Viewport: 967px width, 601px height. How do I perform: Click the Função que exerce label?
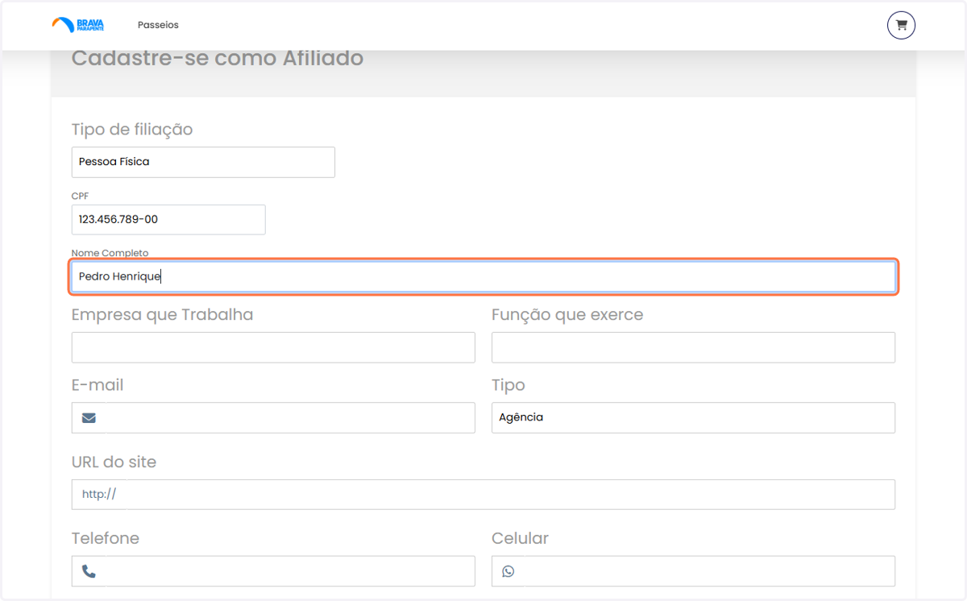tap(567, 315)
